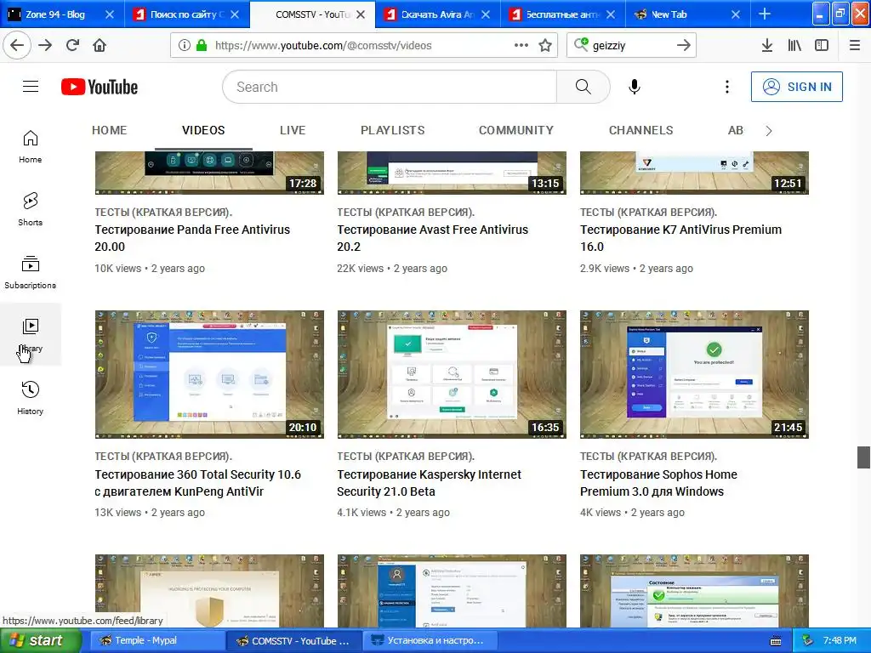This screenshot has height=653, width=871.
Task: Open 'Тестирование Sophos Home Premium 3.0' video title
Action: click(658, 483)
